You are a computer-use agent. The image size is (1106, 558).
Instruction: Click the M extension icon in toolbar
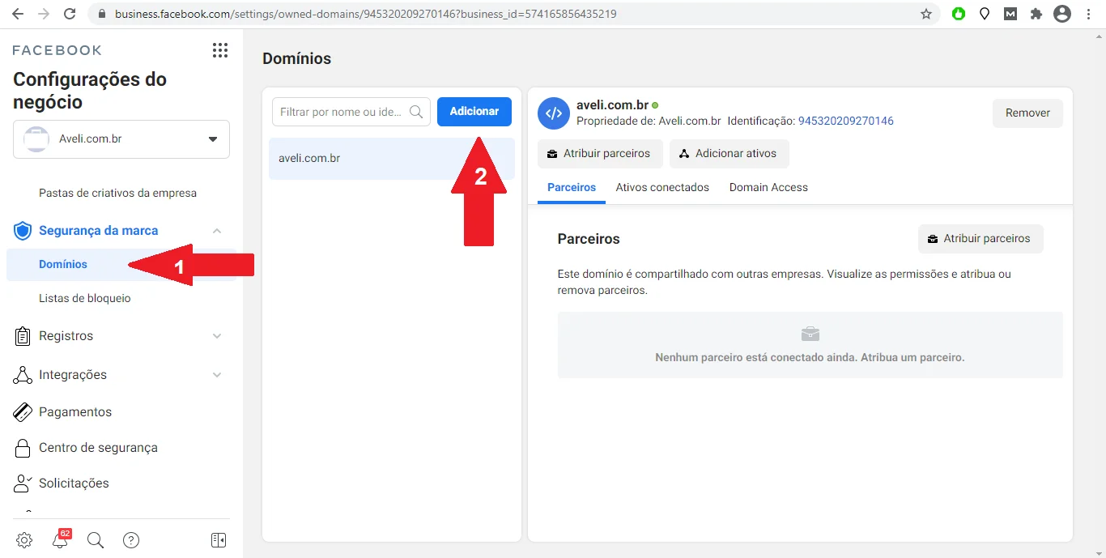click(1010, 14)
